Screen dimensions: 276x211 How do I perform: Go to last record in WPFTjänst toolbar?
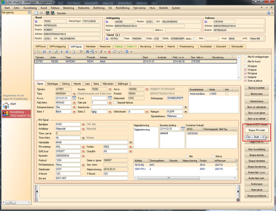tap(67, 52)
